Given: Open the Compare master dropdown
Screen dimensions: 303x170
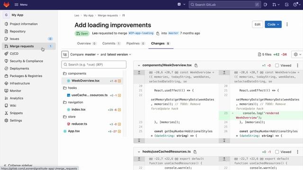Looking at the screenshot, I should click(x=92, y=55).
